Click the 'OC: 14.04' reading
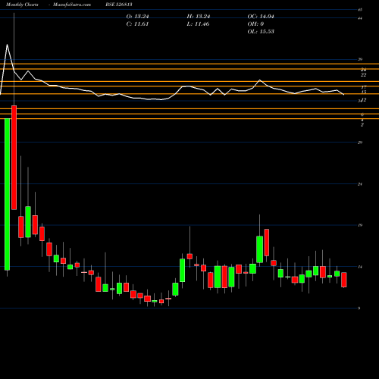 [x=261, y=17]
